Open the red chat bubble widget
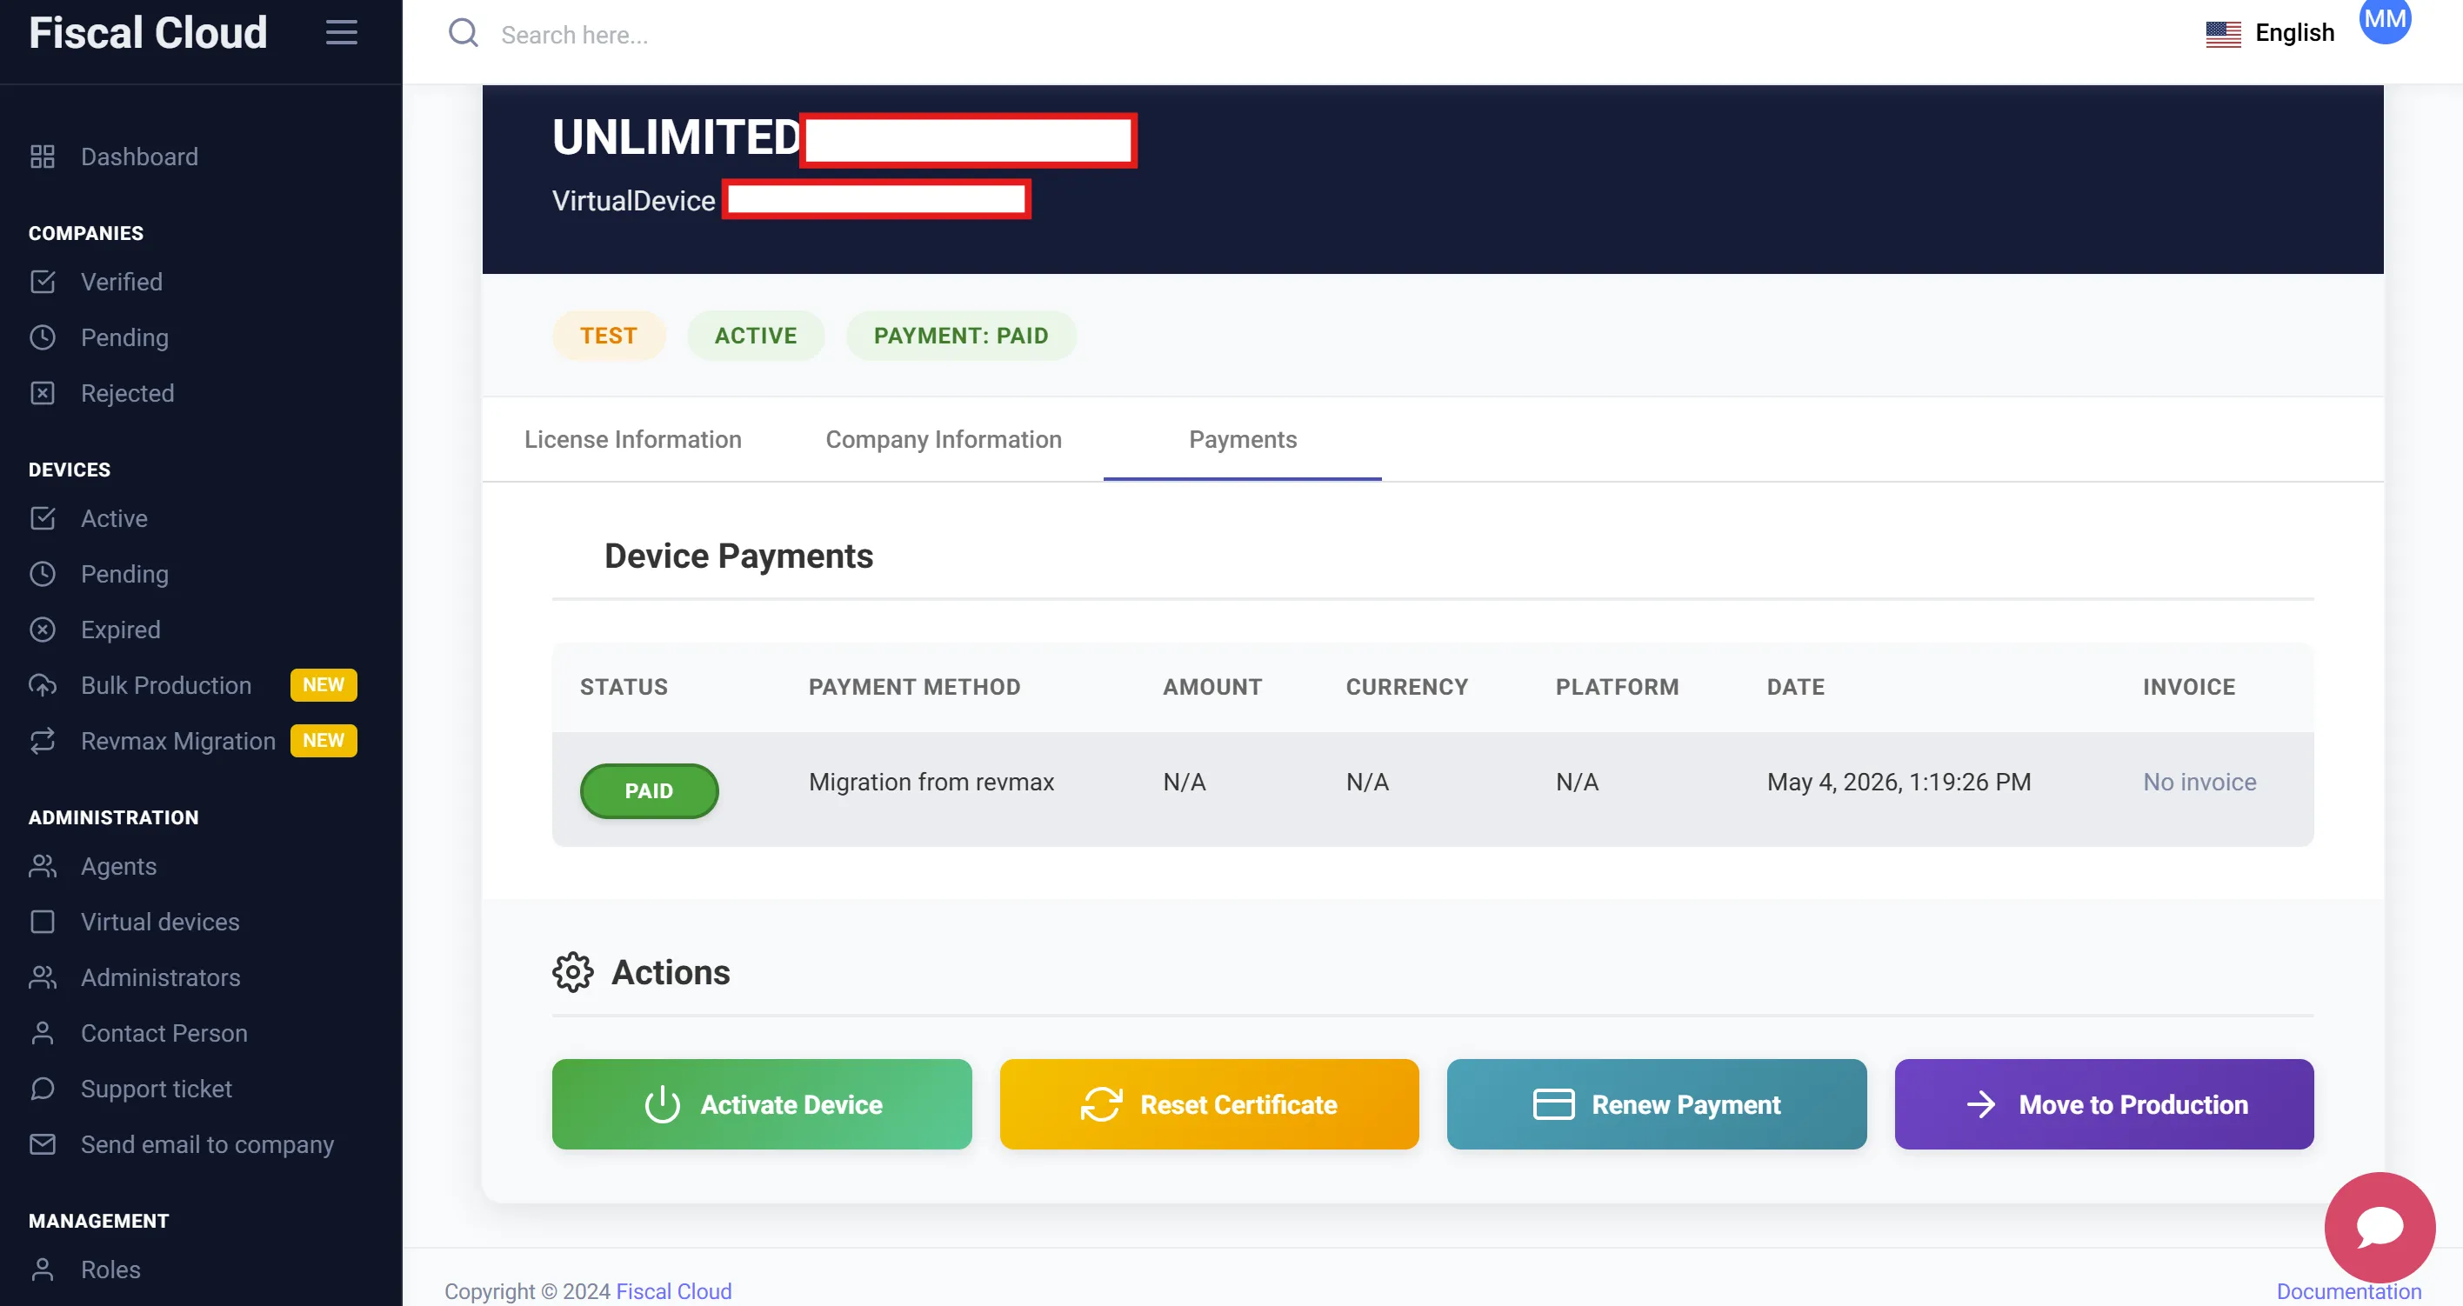This screenshot has width=2463, height=1306. click(2379, 1228)
